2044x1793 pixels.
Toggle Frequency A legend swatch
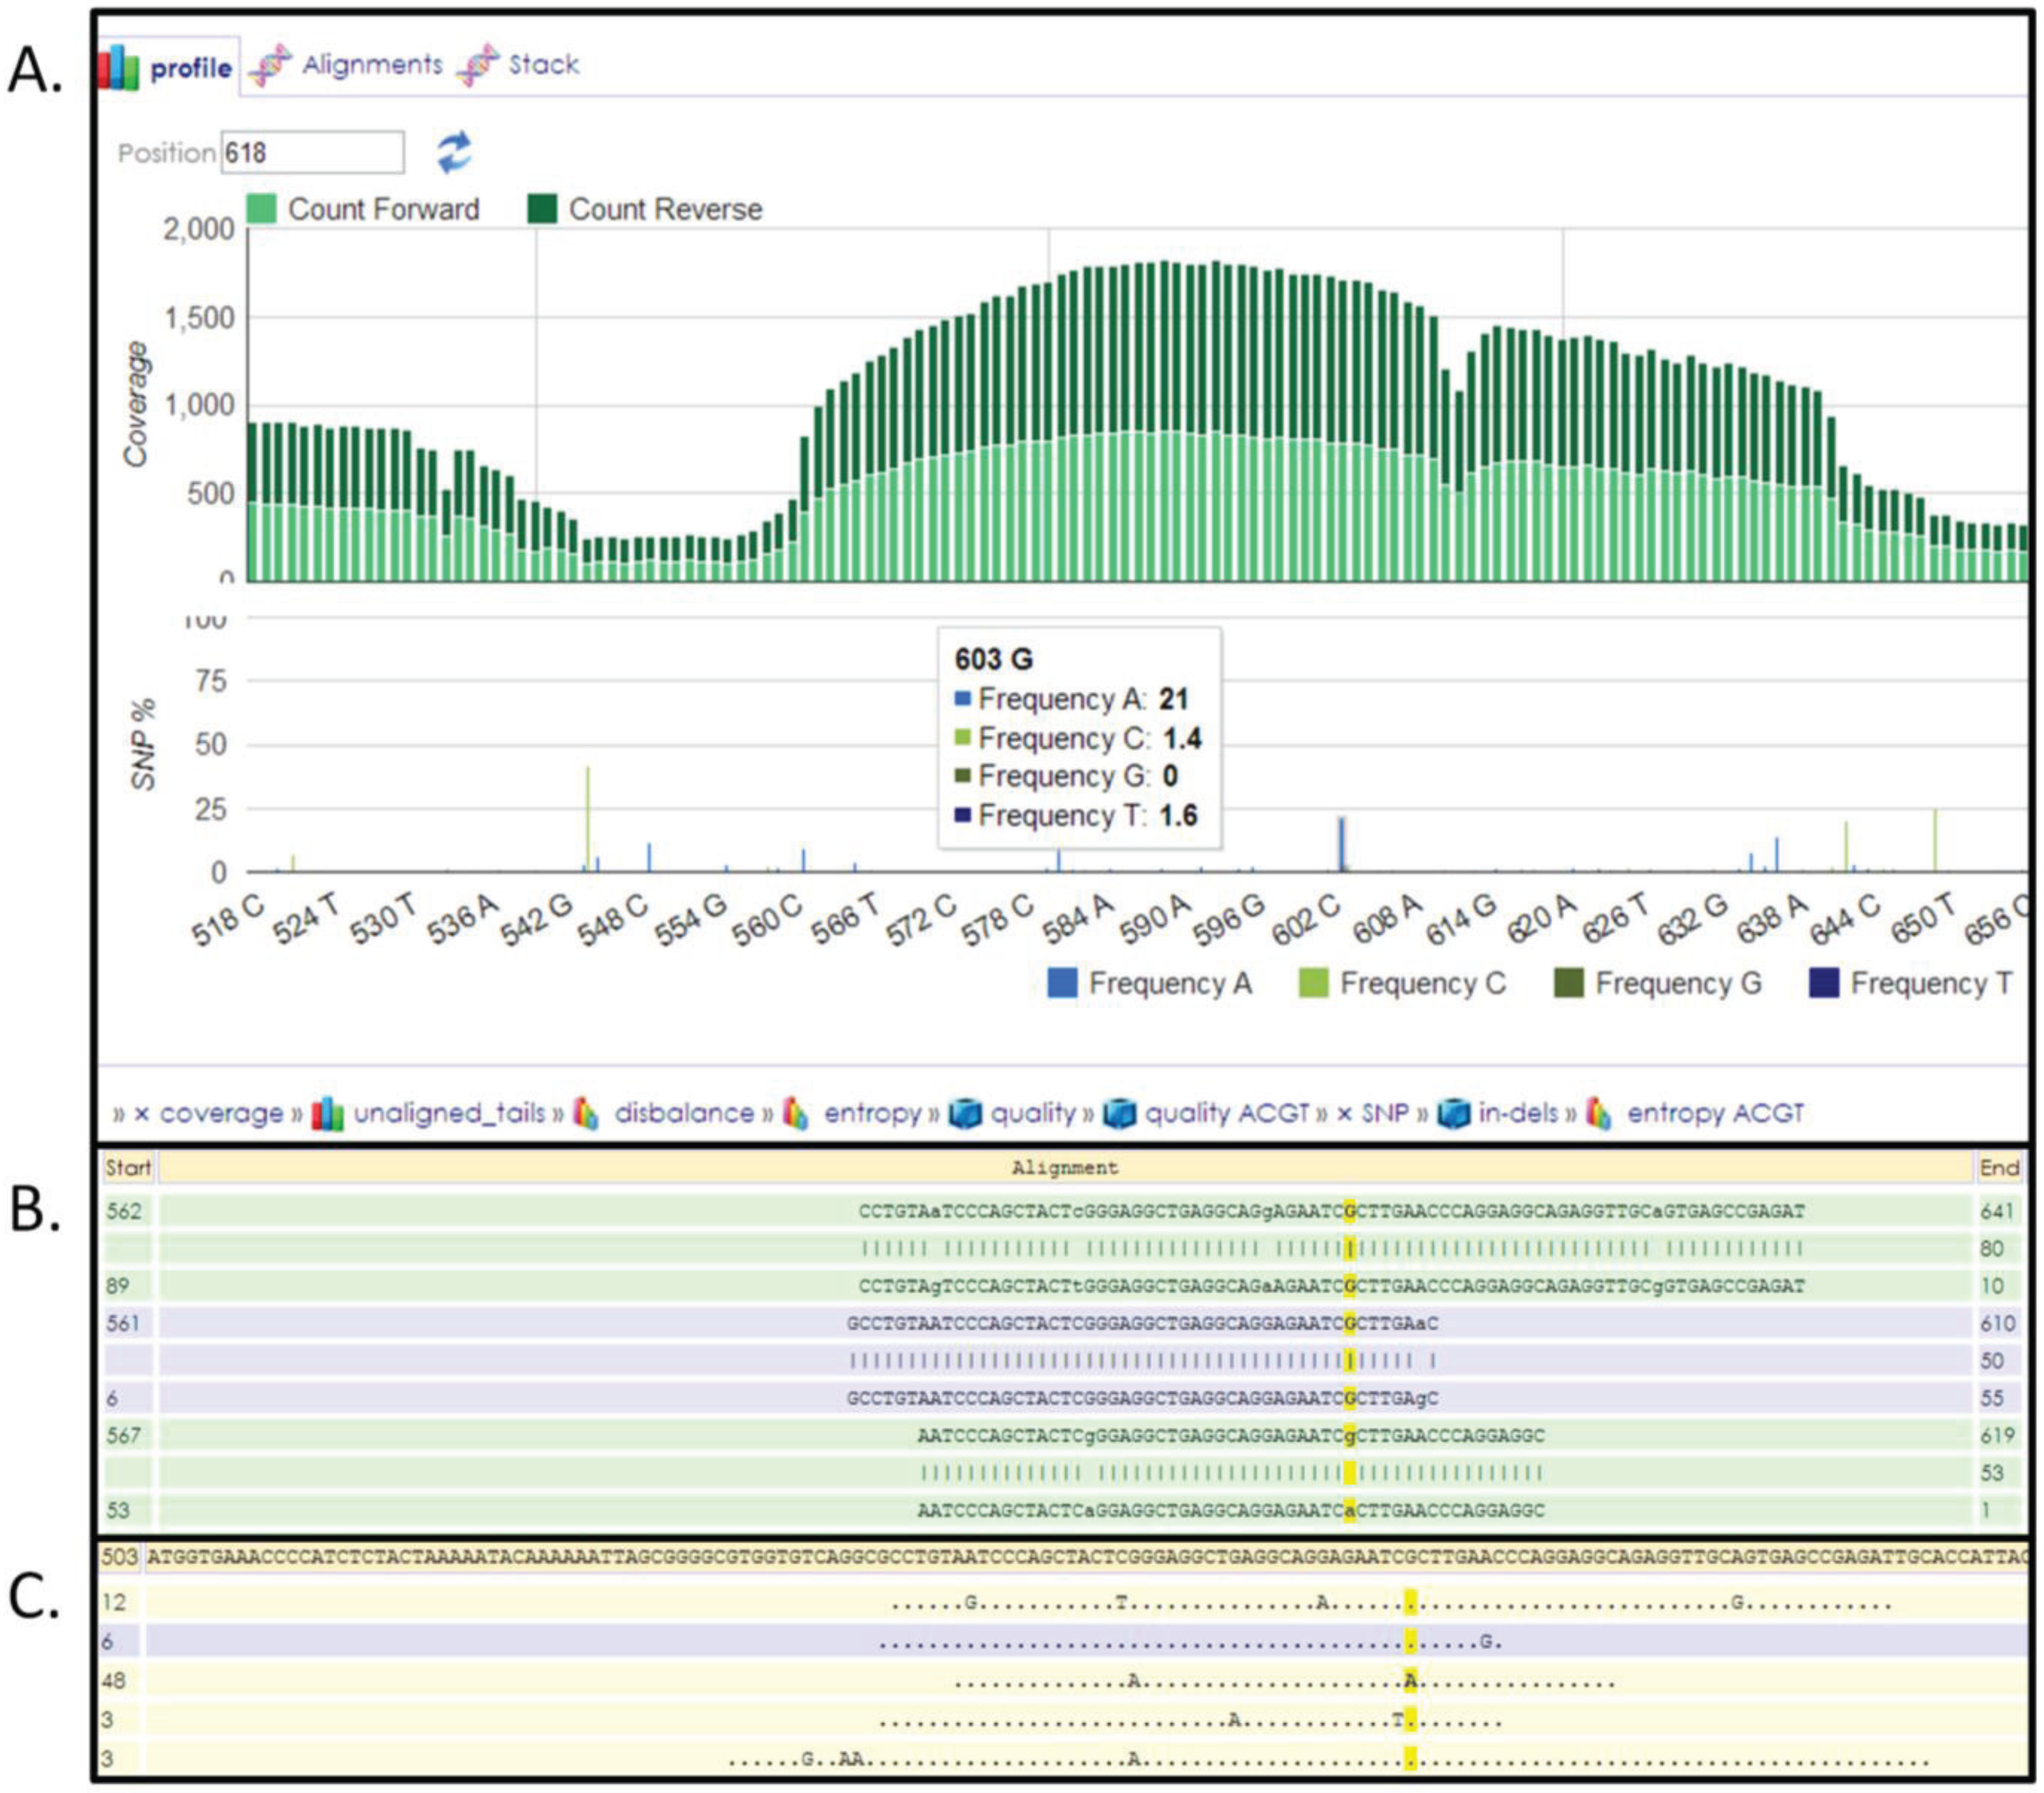coord(1062,983)
